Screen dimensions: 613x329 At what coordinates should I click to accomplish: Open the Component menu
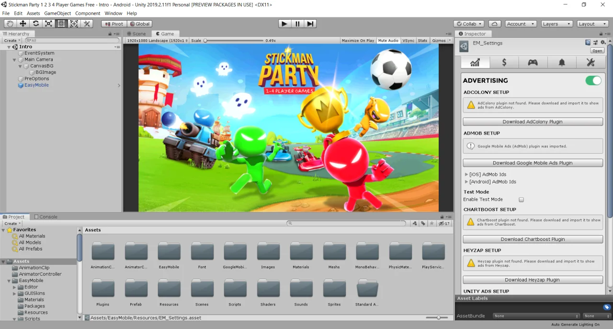88,13
